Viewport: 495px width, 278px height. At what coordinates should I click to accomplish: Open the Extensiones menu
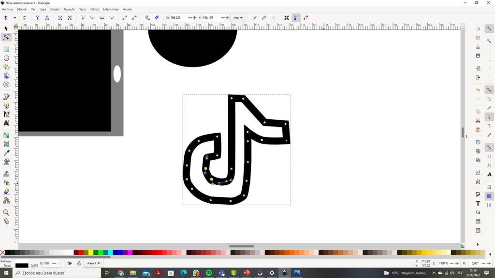tap(111, 9)
